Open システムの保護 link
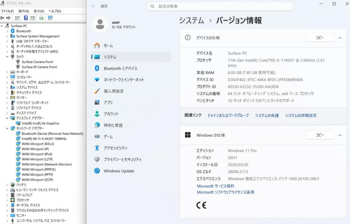 [267, 115]
